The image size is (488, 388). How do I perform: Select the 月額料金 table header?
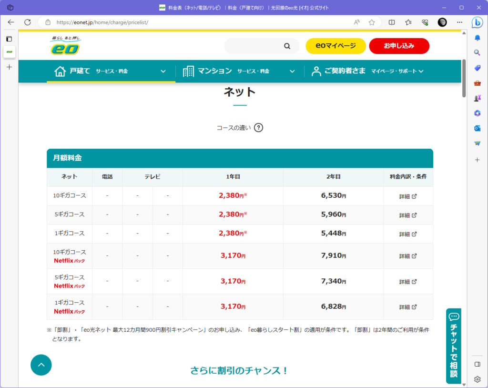coord(240,158)
